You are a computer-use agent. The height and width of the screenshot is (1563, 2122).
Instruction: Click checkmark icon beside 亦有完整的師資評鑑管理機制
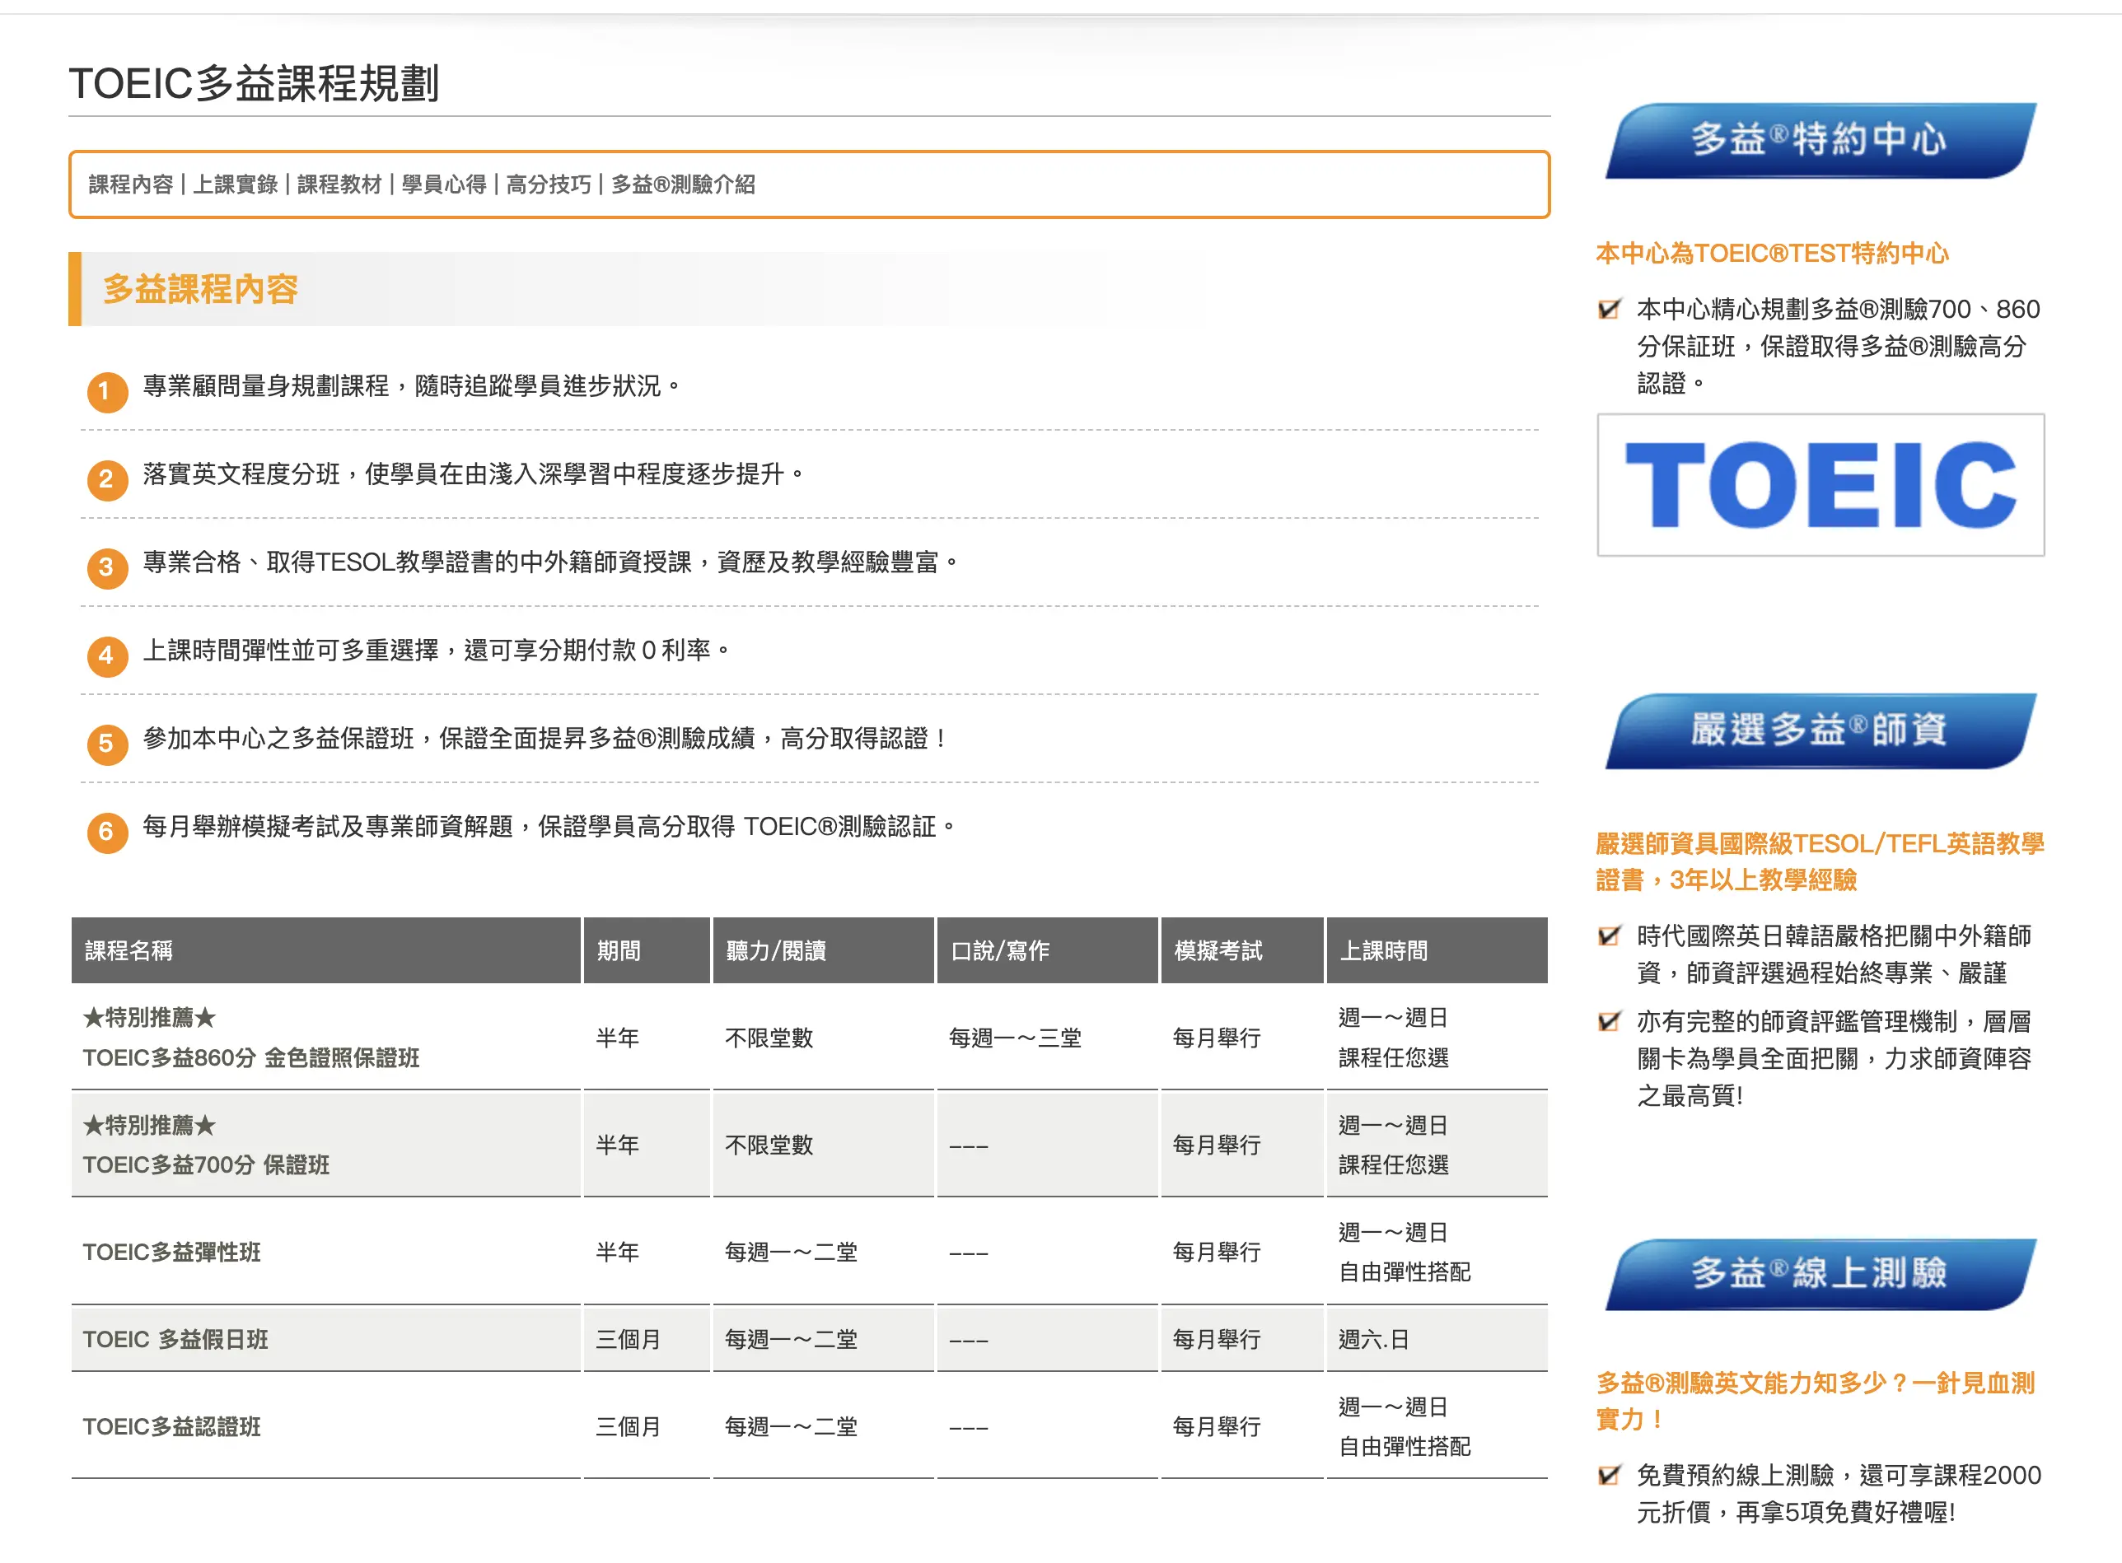[1609, 1021]
